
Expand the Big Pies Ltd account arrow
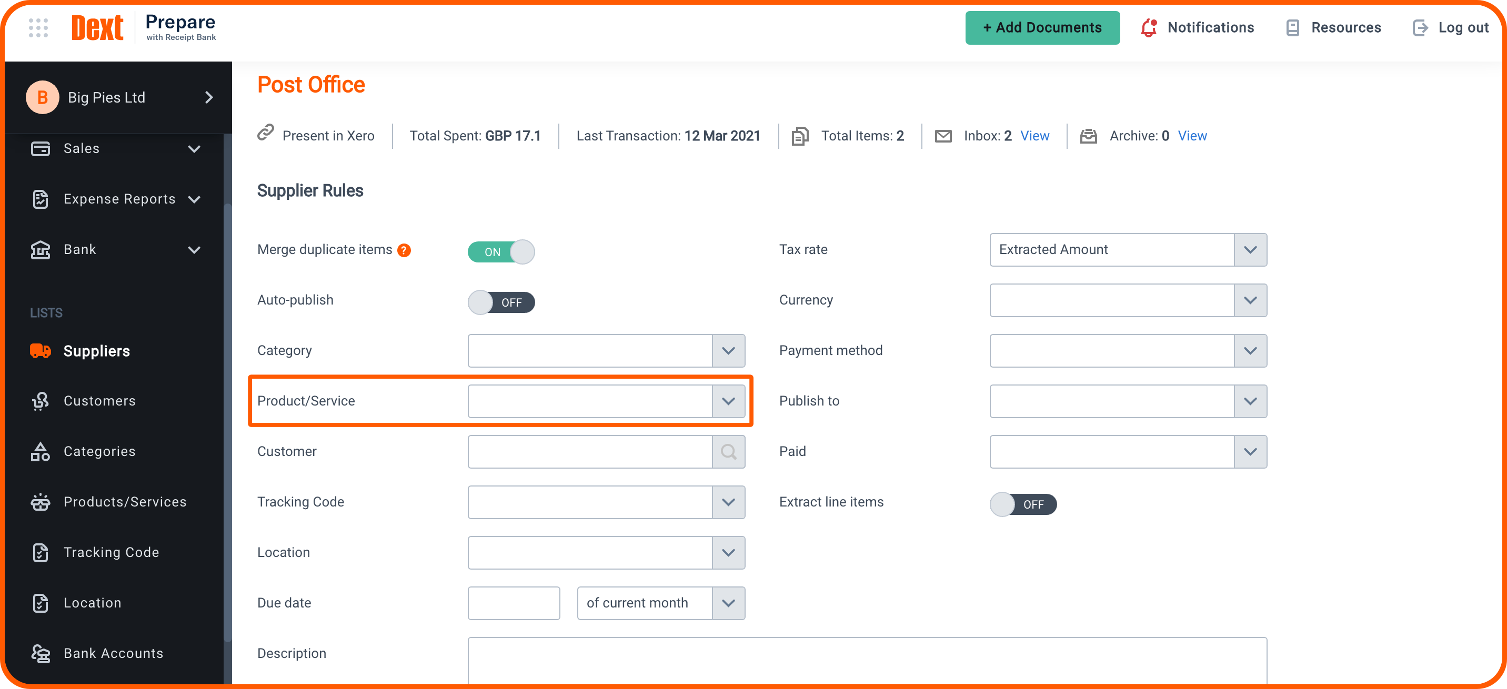[x=209, y=97]
